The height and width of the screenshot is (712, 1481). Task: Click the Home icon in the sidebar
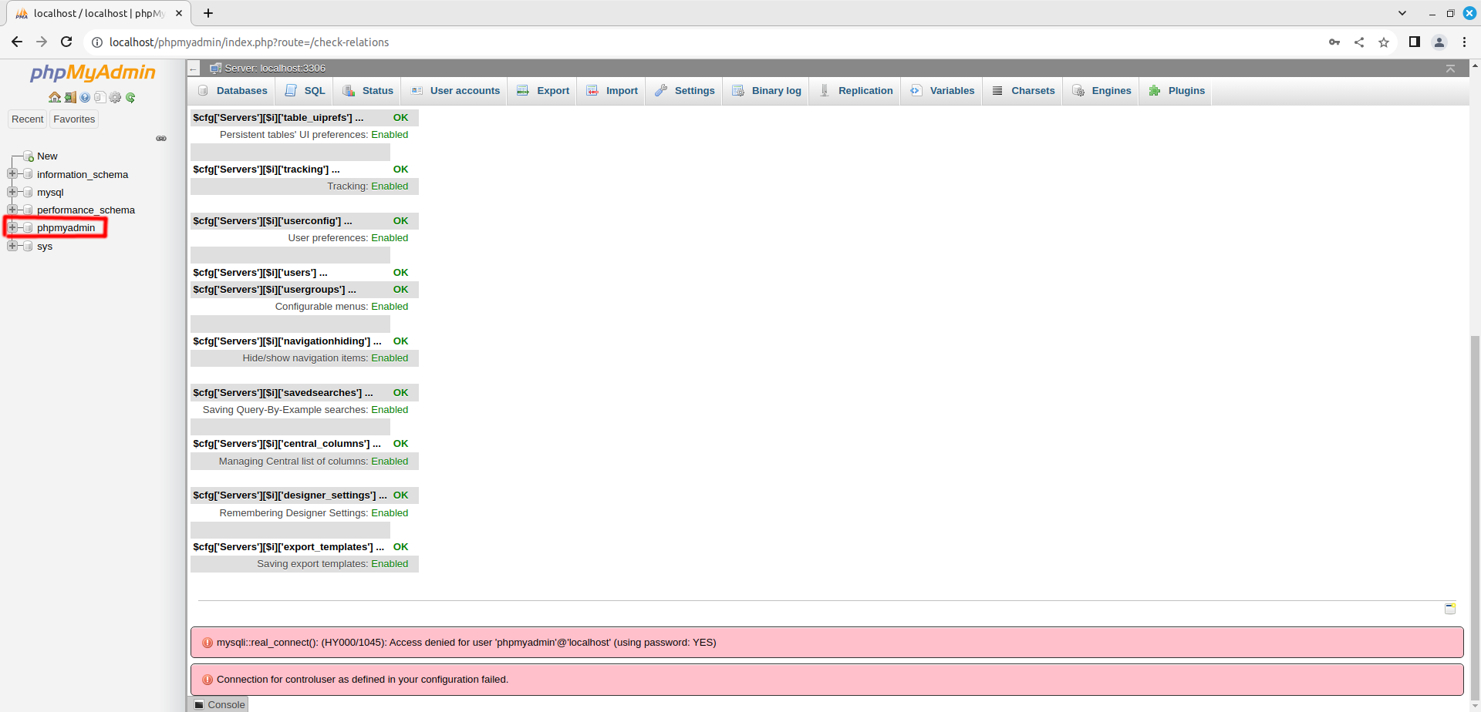pyautogui.click(x=55, y=97)
